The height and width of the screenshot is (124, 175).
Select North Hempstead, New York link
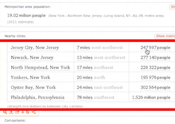(40, 67)
